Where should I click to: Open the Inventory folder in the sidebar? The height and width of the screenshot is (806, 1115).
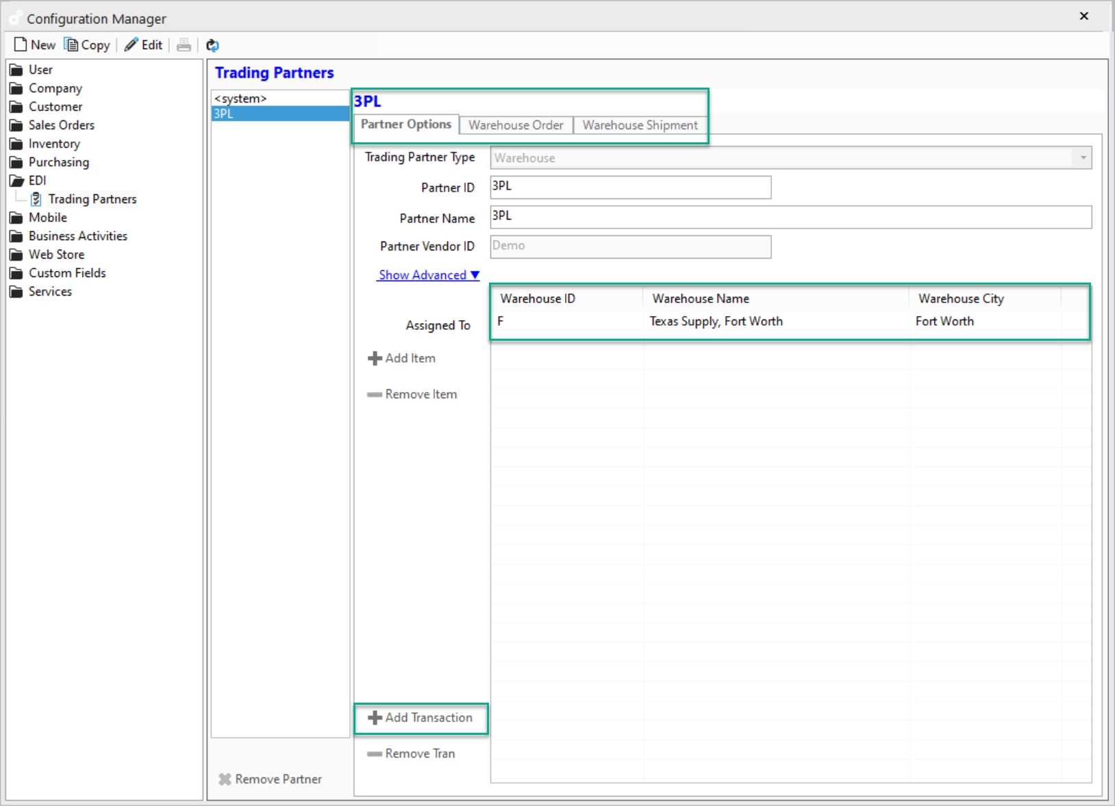[x=54, y=144]
